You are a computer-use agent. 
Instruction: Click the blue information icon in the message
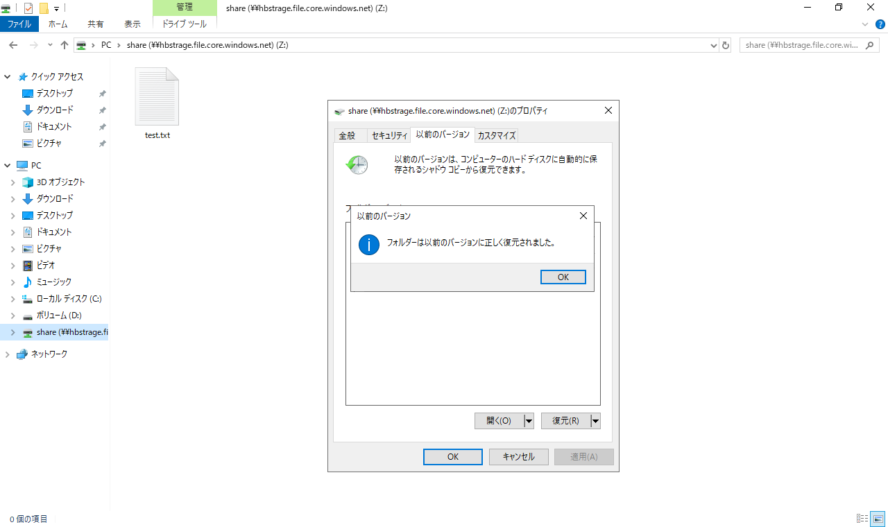pyautogui.click(x=369, y=244)
